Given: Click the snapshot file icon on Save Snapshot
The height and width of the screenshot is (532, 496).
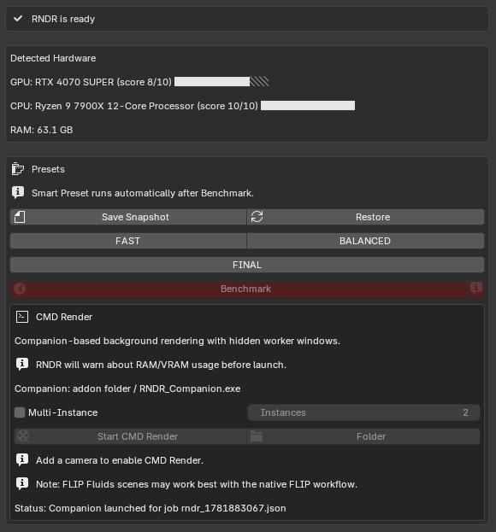Looking at the screenshot, I should [x=20, y=217].
